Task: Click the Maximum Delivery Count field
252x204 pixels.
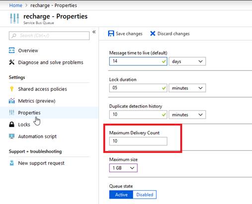Action: tap(138, 141)
